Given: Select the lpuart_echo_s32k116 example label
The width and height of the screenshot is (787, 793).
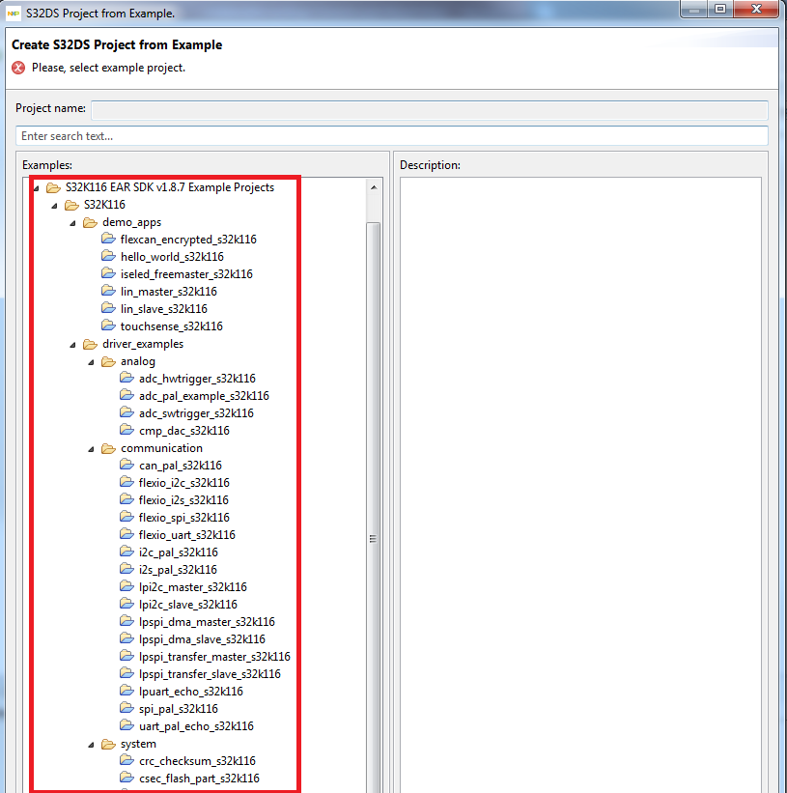Looking at the screenshot, I should 191,692.
